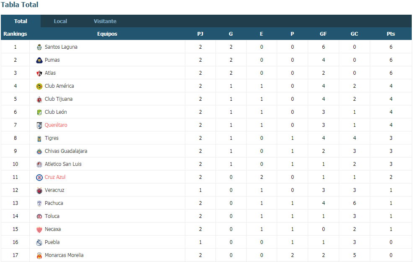Open the Atletico San Luis team name

pyautogui.click(x=63, y=164)
